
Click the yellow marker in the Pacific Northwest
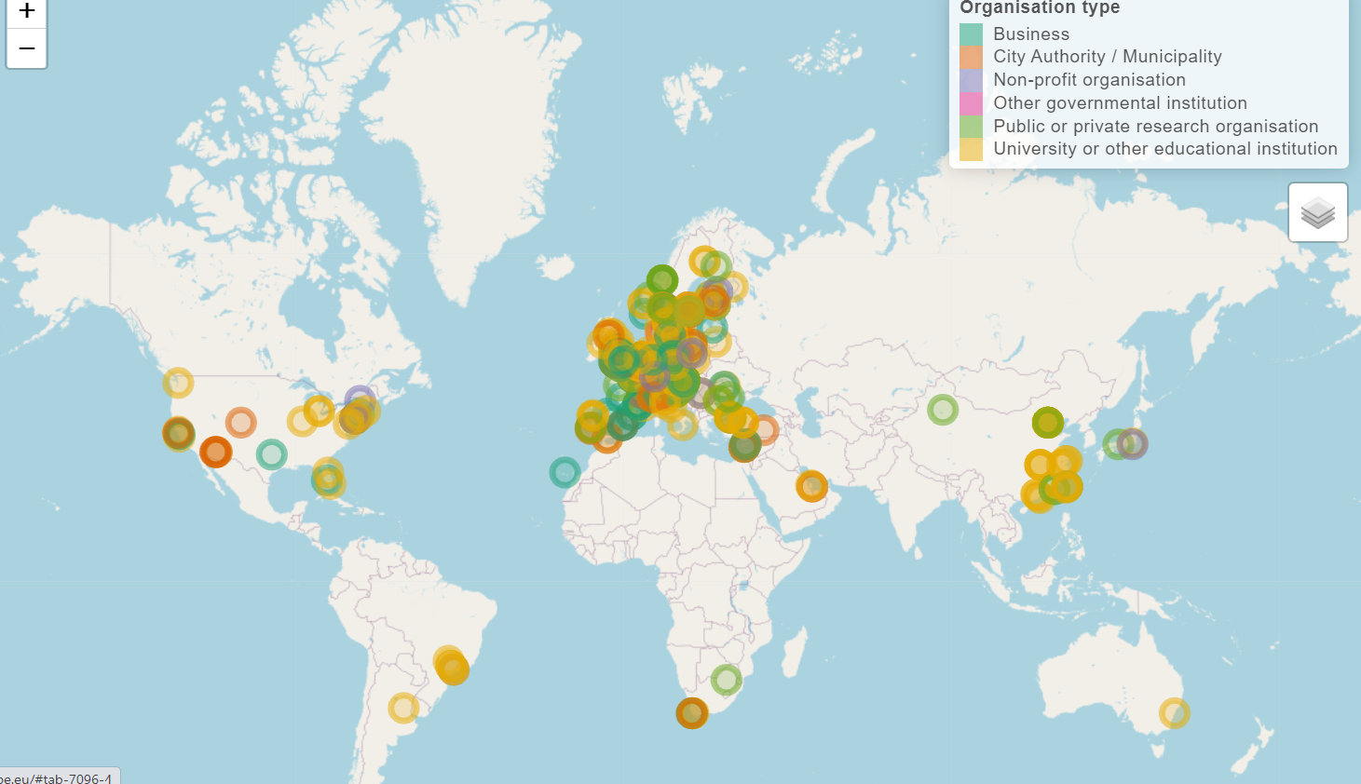pos(178,383)
